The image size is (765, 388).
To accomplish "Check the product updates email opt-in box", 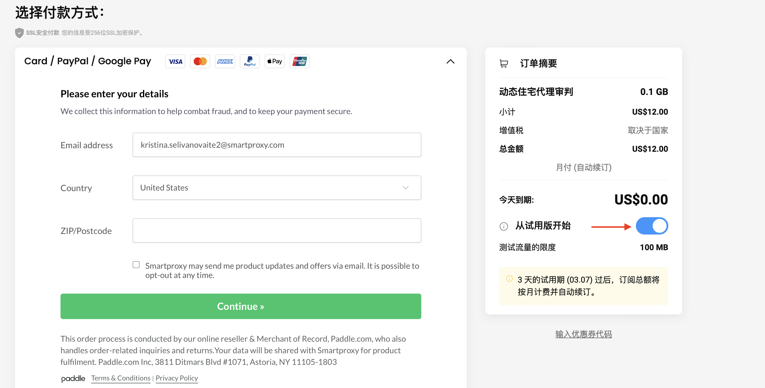I will tap(136, 264).
